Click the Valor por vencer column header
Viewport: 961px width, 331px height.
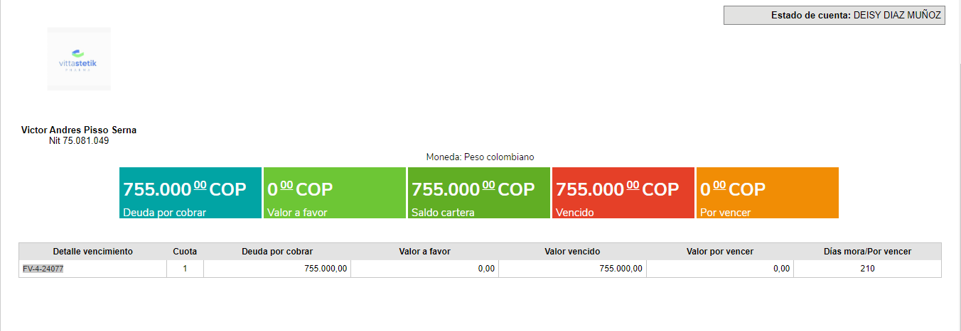click(x=720, y=252)
